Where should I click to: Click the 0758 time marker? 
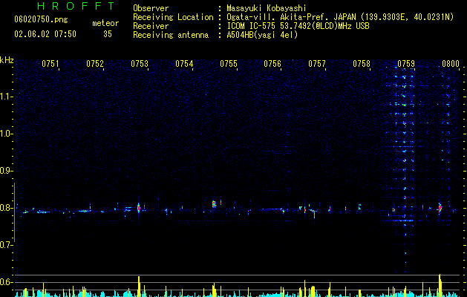coord(362,64)
